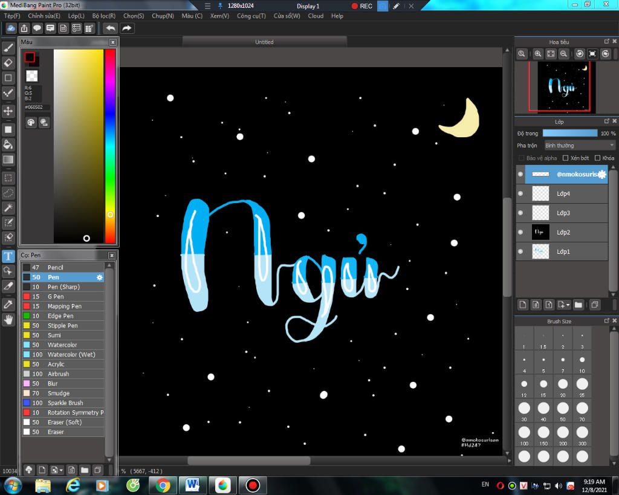Viewport: 619px width, 495px height.
Task: Select the Eyedropper tool
Action: tap(8, 305)
